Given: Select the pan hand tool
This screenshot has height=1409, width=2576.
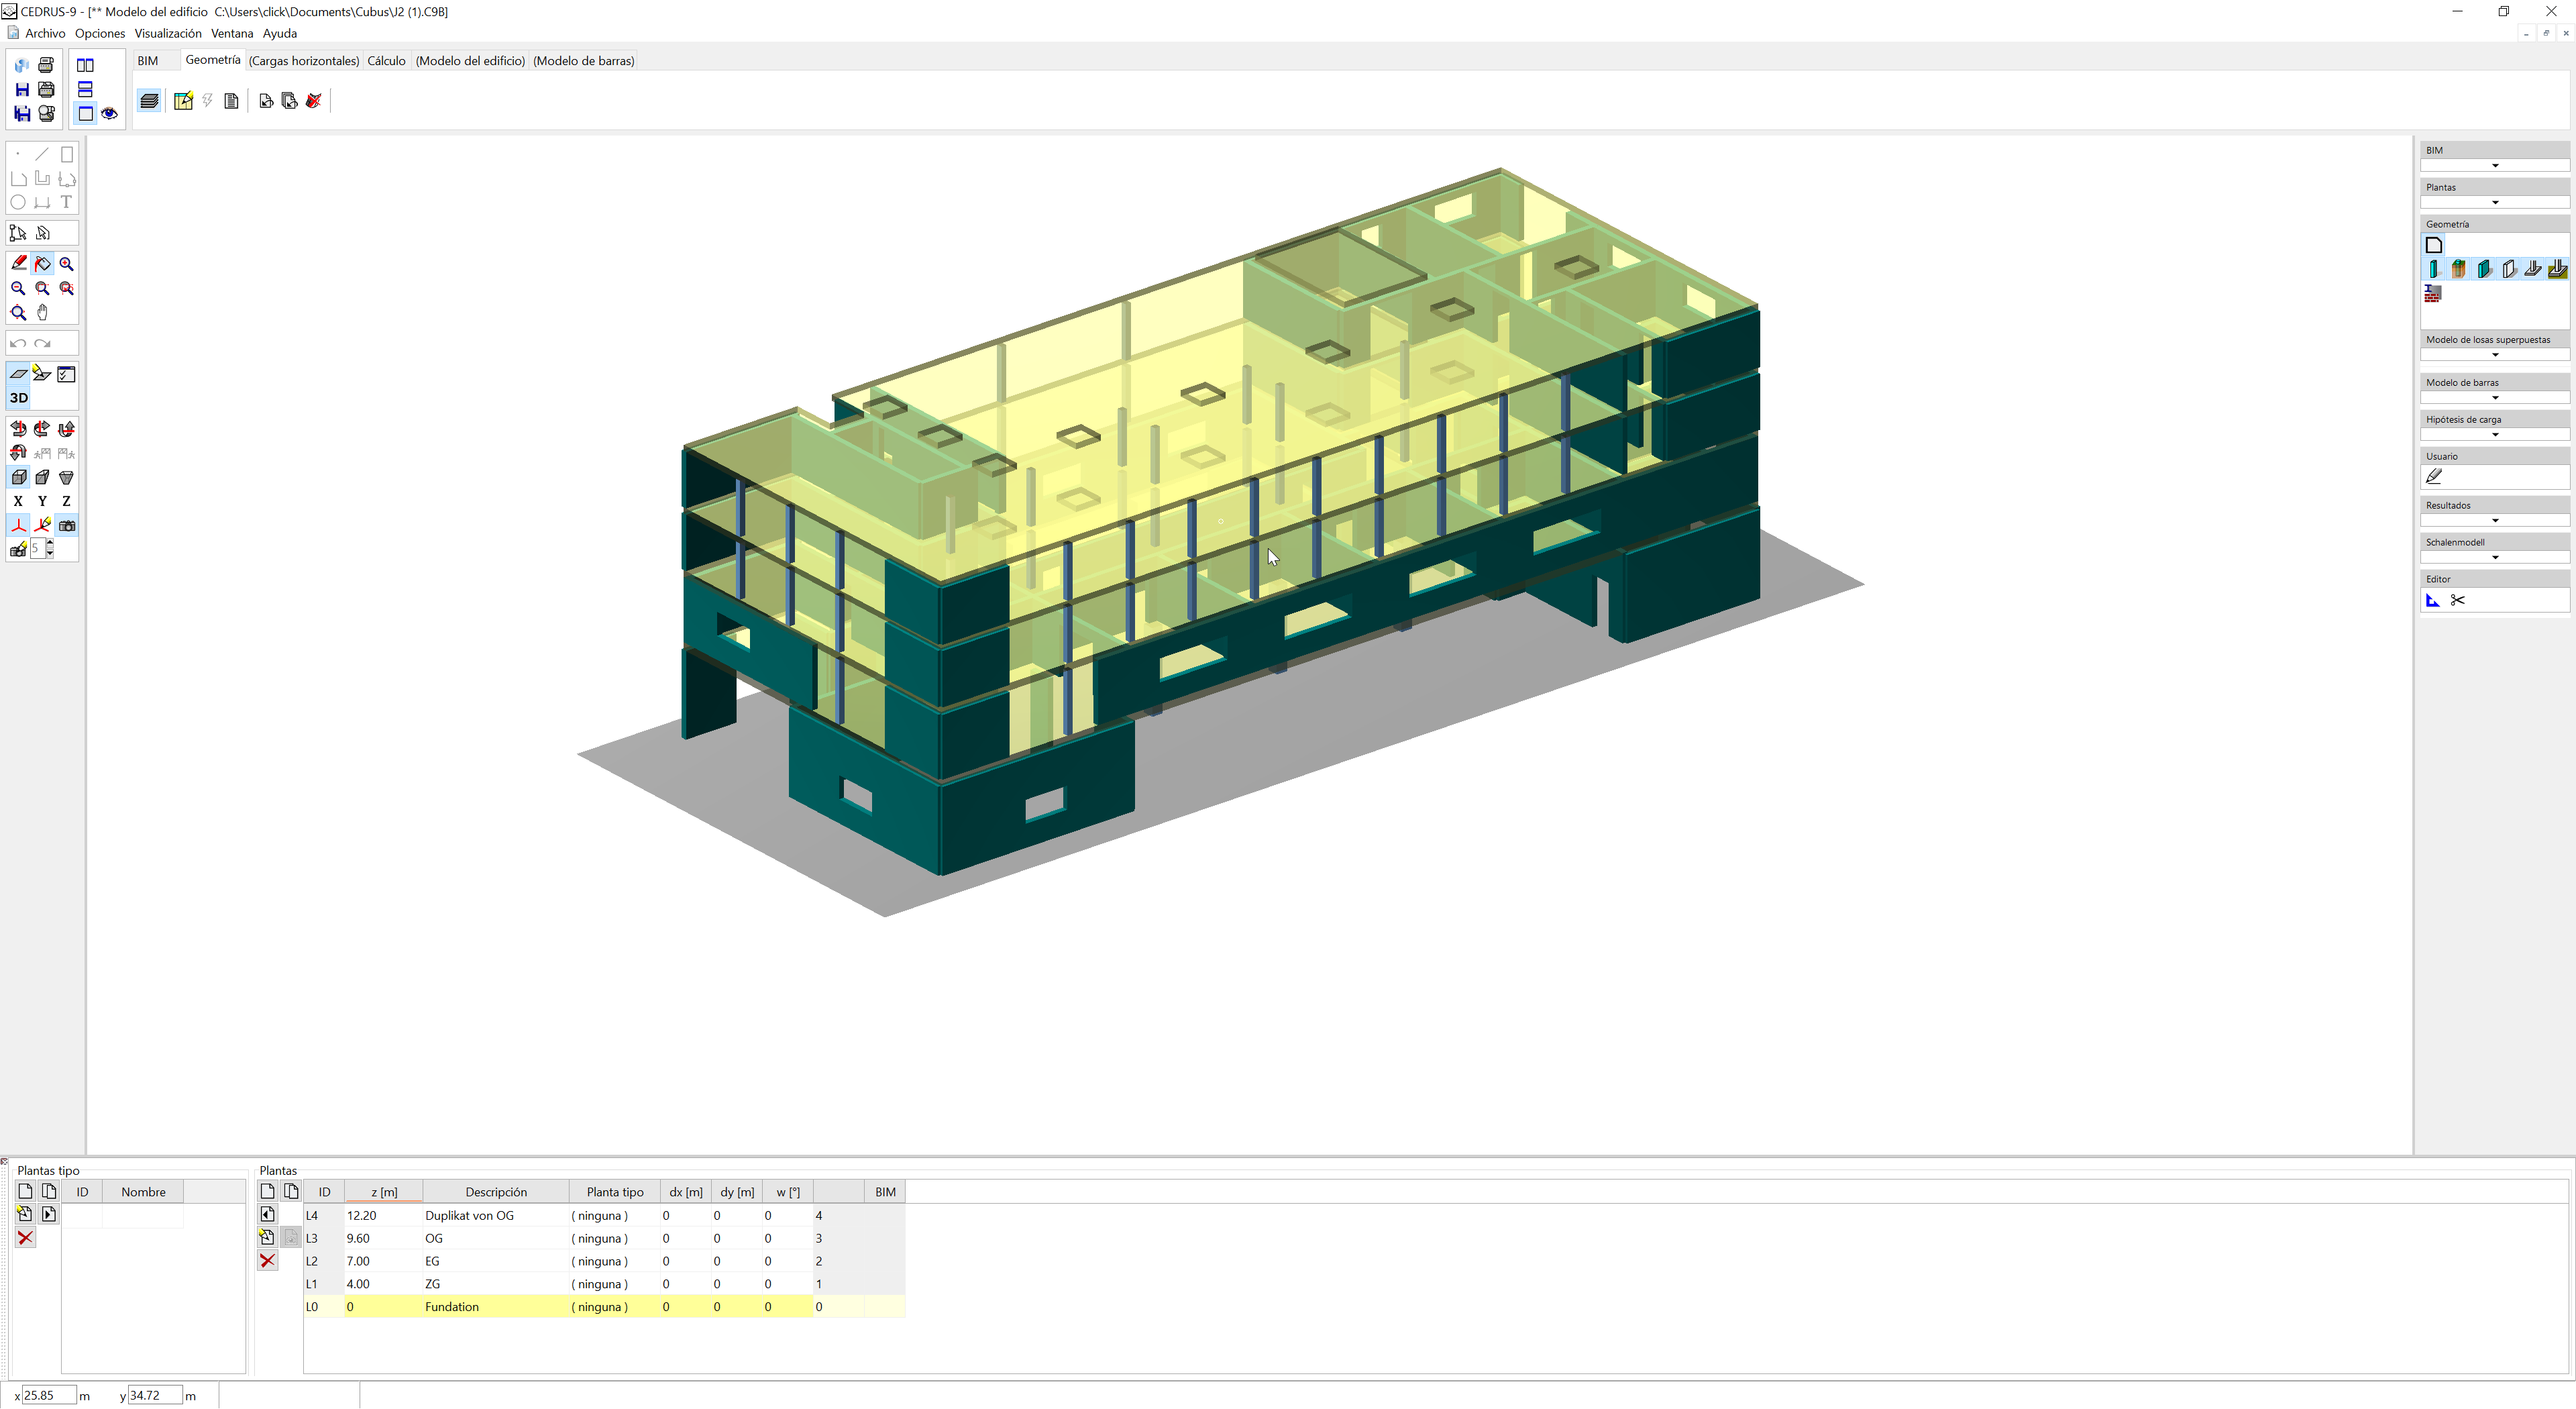Looking at the screenshot, I should pyautogui.click(x=42, y=313).
